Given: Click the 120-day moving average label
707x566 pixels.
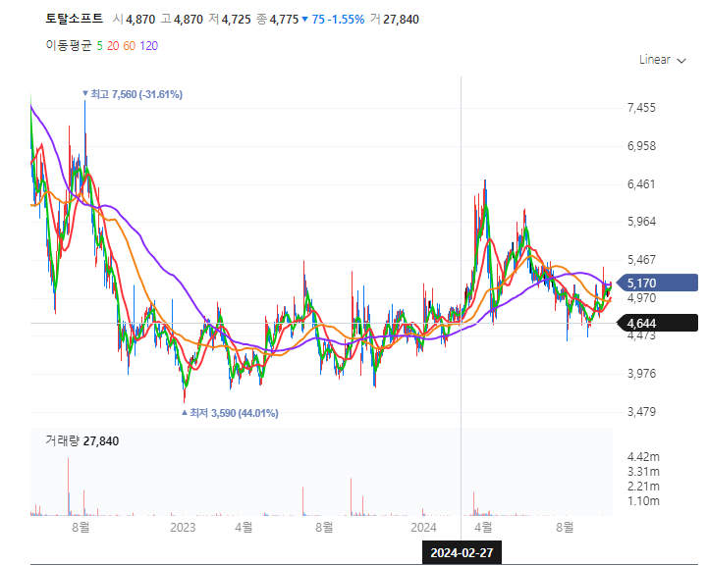Looking at the screenshot, I should click(x=149, y=46).
